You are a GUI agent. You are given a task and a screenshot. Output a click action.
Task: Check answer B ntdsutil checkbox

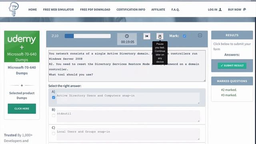54,116
